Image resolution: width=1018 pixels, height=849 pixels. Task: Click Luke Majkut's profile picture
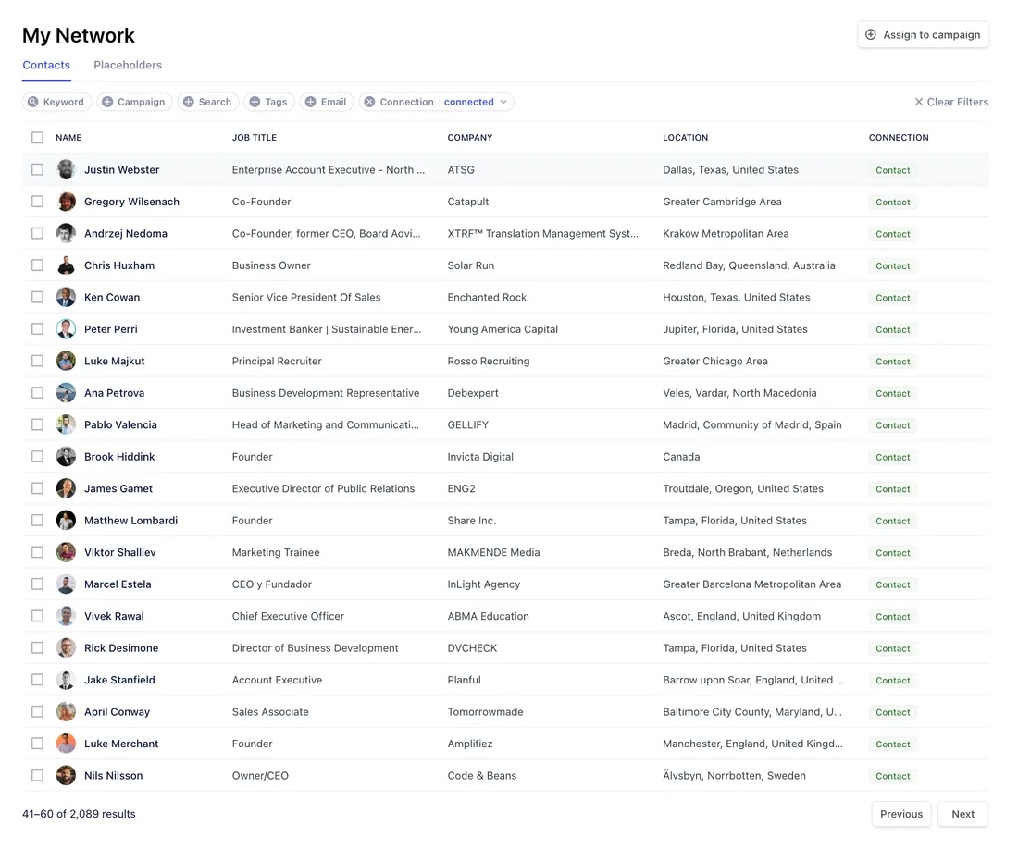point(66,361)
